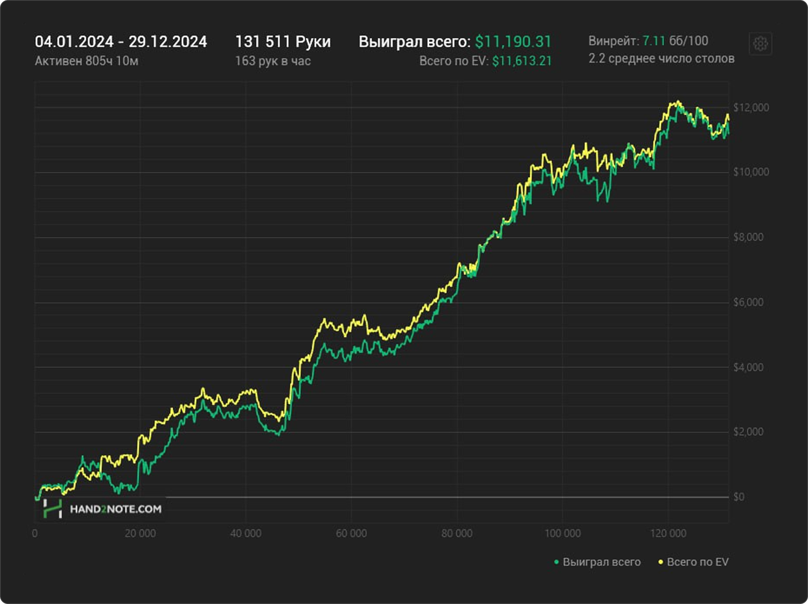Click the EV total value $11,613.21

click(522, 61)
